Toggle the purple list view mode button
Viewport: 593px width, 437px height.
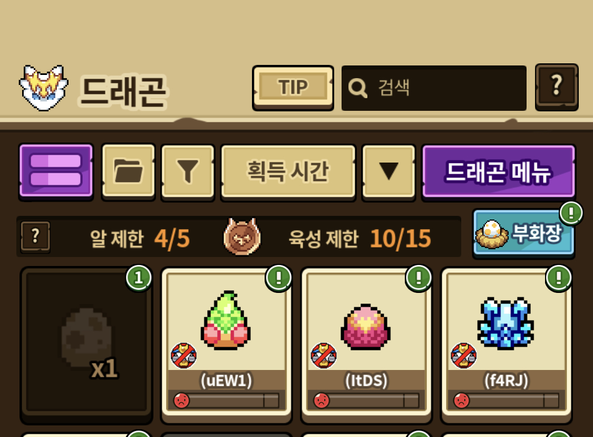tap(56, 171)
